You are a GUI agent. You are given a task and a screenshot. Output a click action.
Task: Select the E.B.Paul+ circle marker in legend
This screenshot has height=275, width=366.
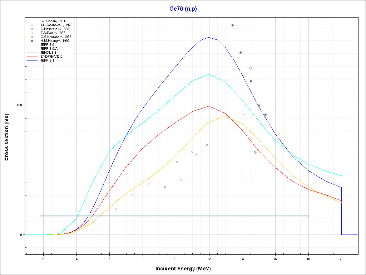(x=32, y=33)
